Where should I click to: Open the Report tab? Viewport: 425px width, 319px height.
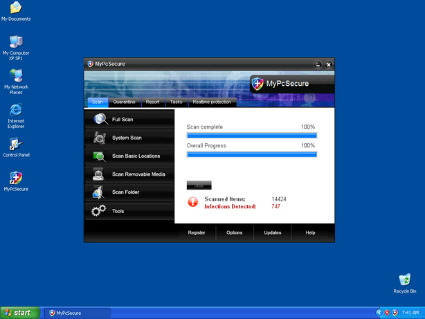(152, 102)
